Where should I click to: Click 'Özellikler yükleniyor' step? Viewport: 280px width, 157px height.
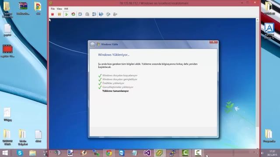(113, 83)
